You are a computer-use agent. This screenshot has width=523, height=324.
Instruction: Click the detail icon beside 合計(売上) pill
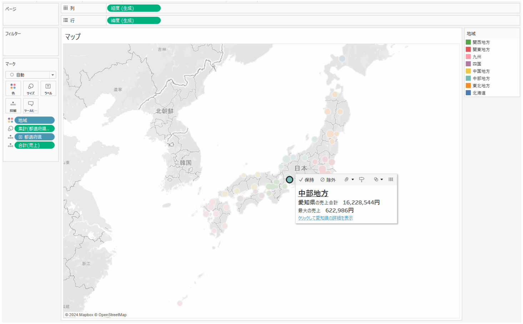(x=10, y=145)
